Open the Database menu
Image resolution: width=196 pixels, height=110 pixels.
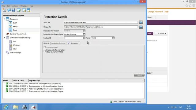24,6
